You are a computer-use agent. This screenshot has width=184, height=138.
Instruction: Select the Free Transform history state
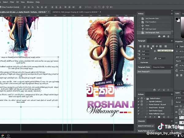click(x=155, y=22)
